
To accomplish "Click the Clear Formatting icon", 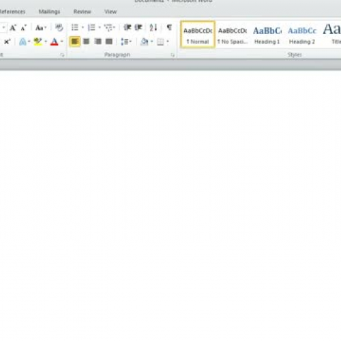I will coord(59,28).
